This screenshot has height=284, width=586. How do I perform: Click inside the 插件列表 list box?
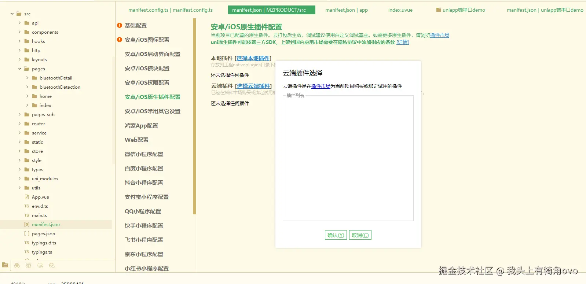point(348,158)
